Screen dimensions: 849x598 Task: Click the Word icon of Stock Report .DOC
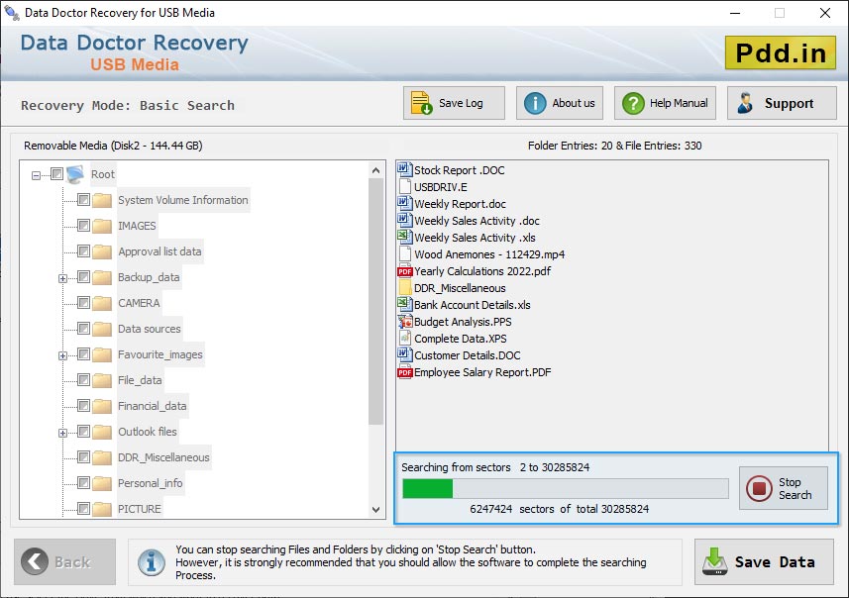tap(404, 170)
